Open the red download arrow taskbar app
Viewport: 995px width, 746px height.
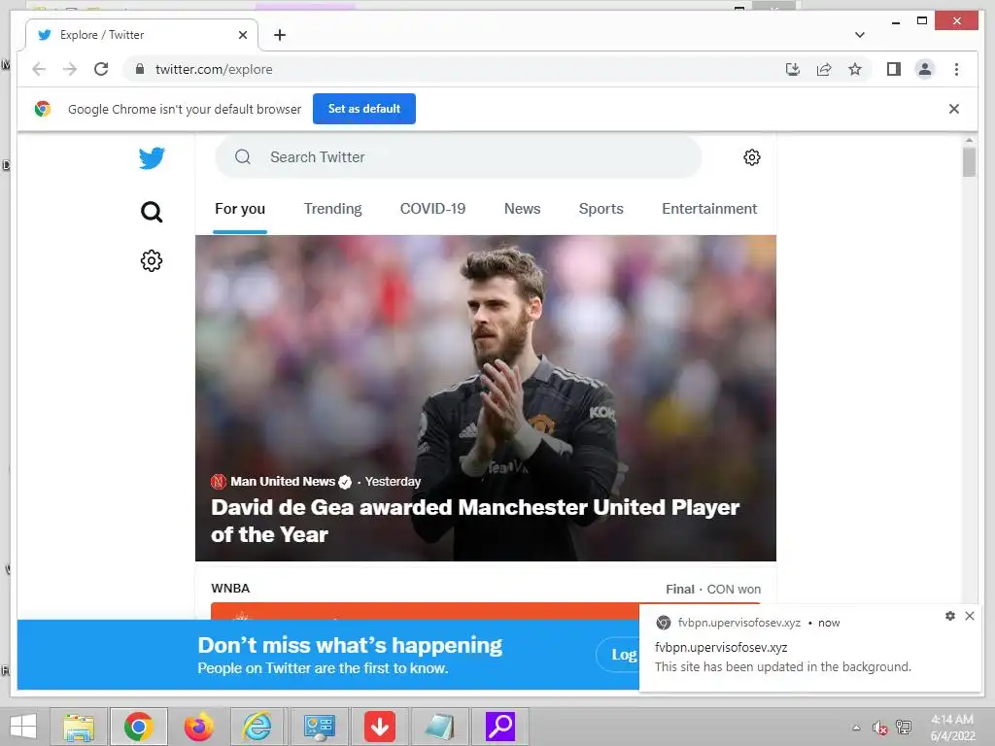point(380,727)
